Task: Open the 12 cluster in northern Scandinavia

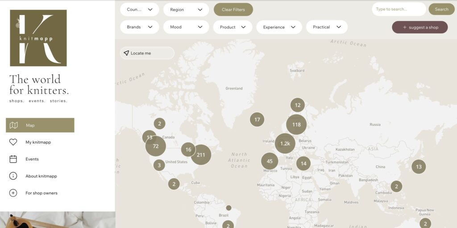Action: tap(298, 105)
